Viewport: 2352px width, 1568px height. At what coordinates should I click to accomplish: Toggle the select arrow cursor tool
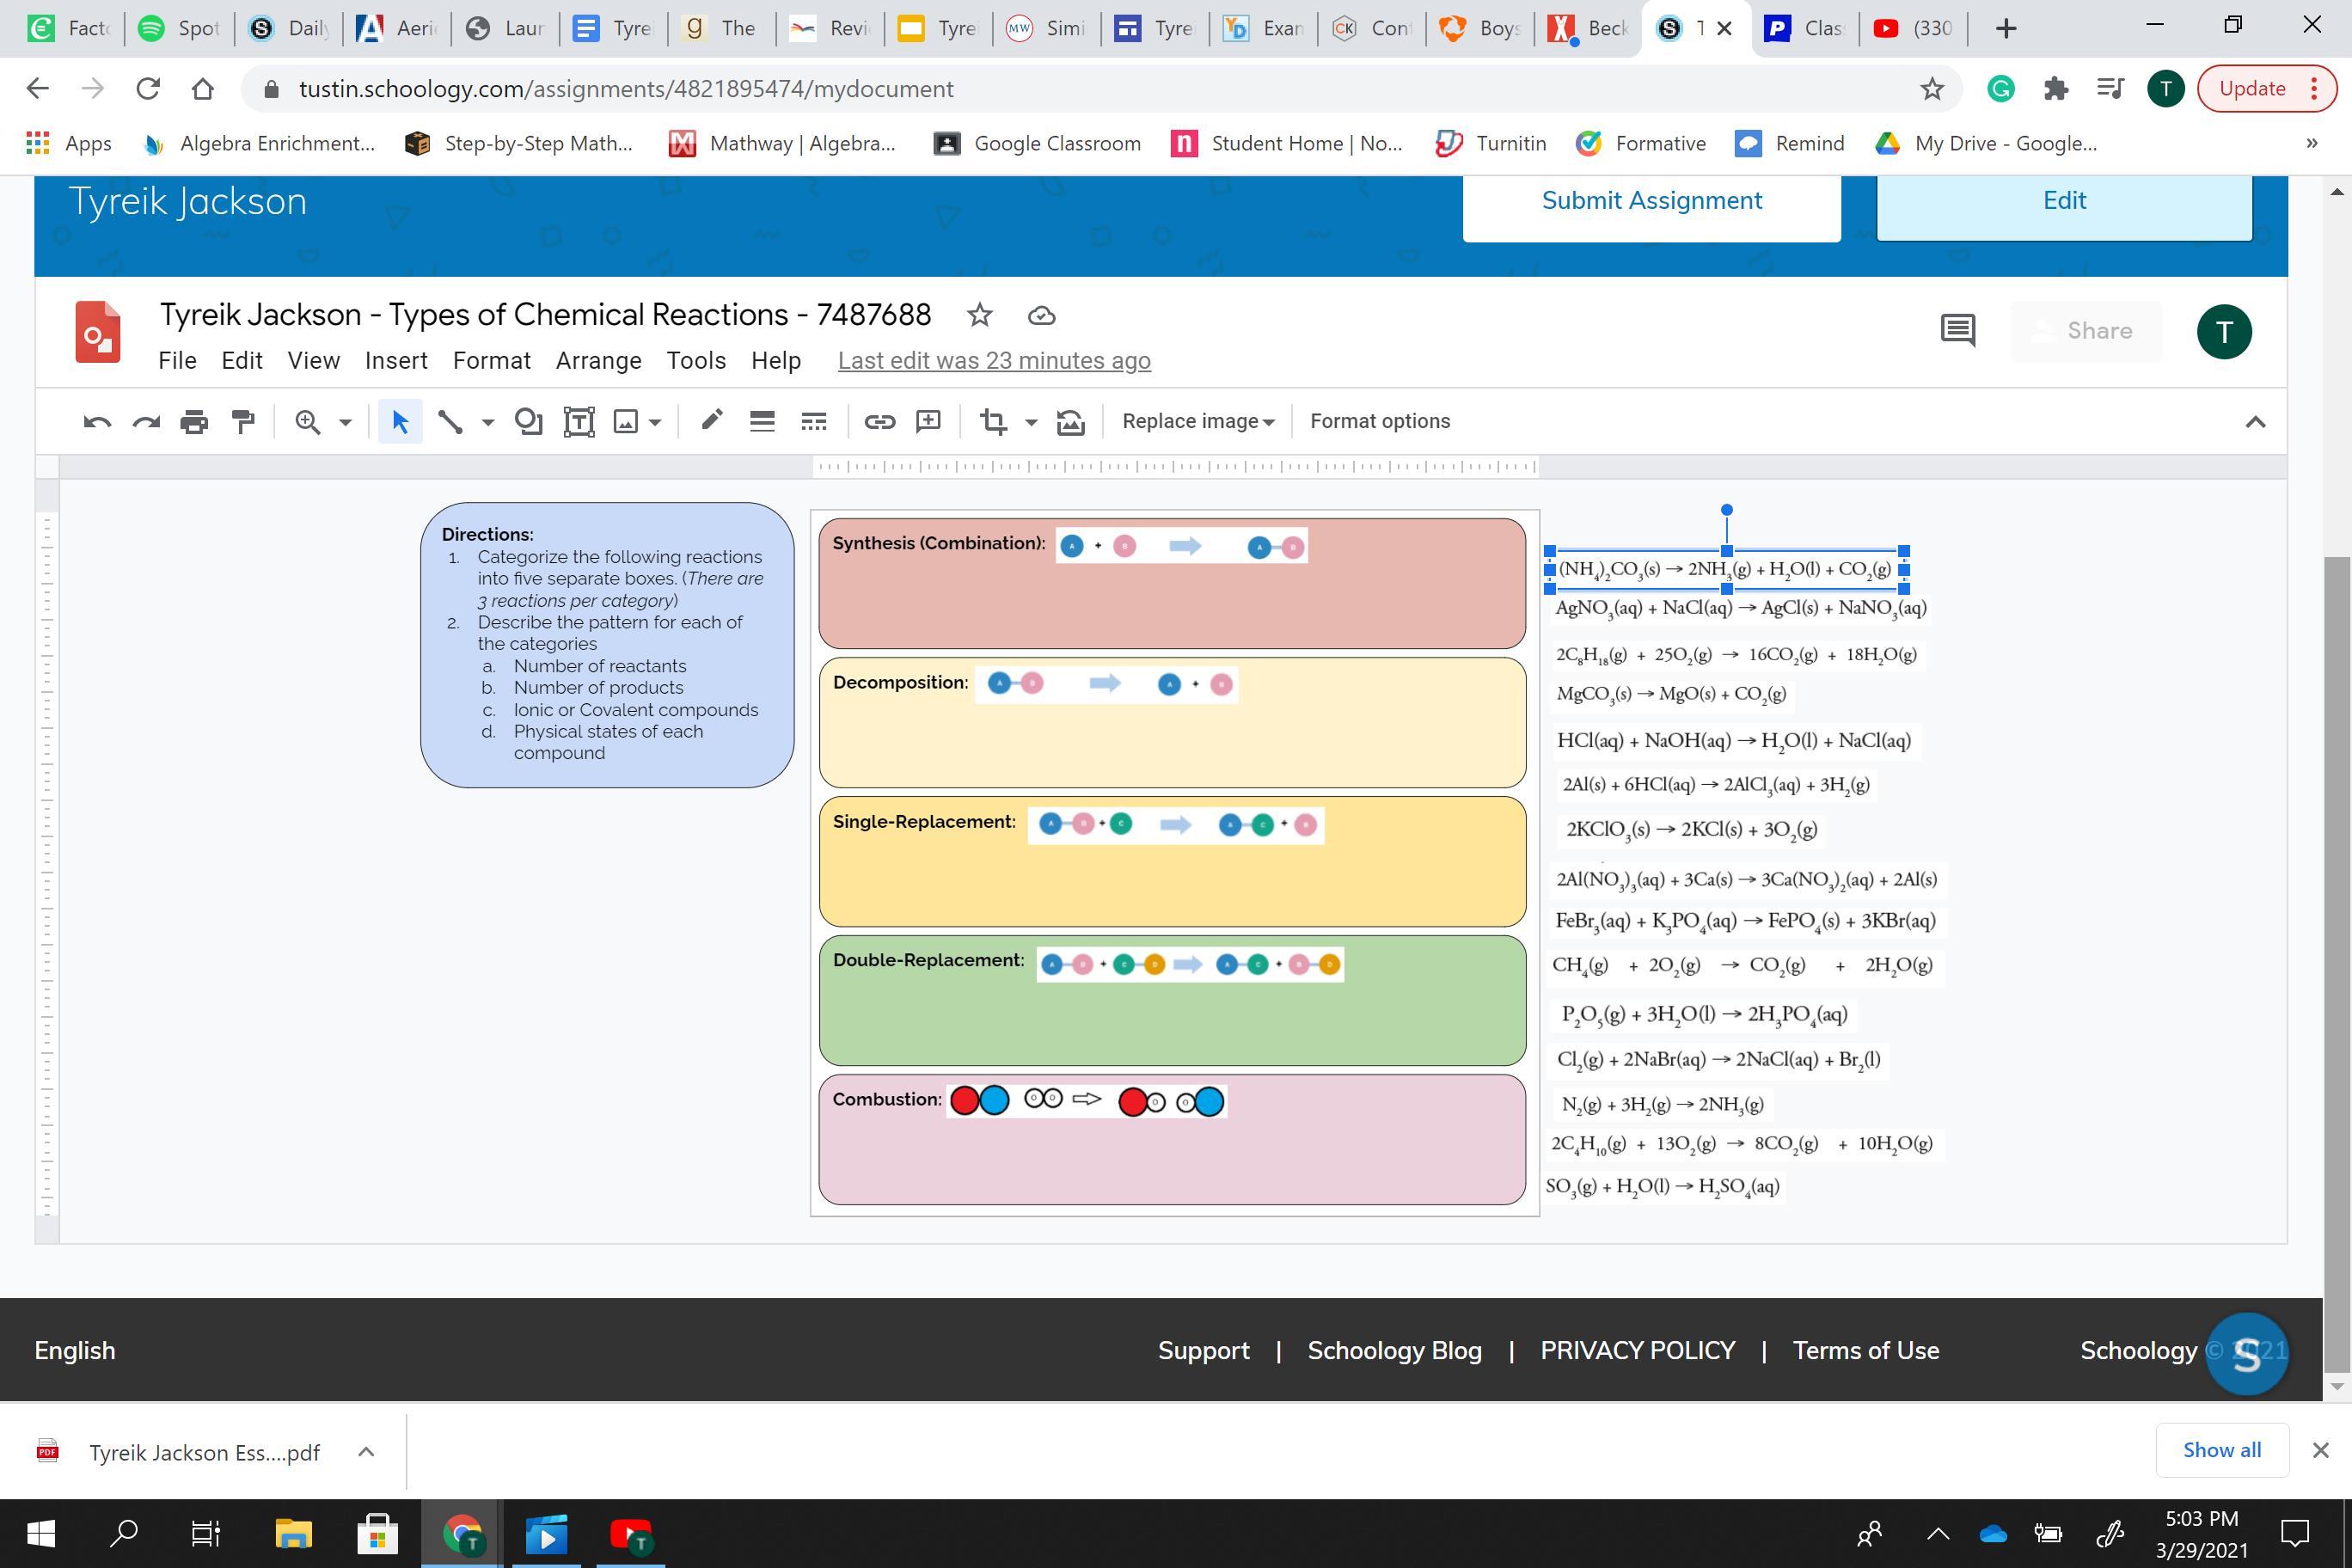pyautogui.click(x=400, y=422)
